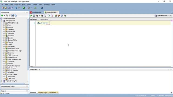Image resolution: width=173 pixels, height=97 pixels.
Task: Collapse the distrApplication connection node
Action: 1,21
